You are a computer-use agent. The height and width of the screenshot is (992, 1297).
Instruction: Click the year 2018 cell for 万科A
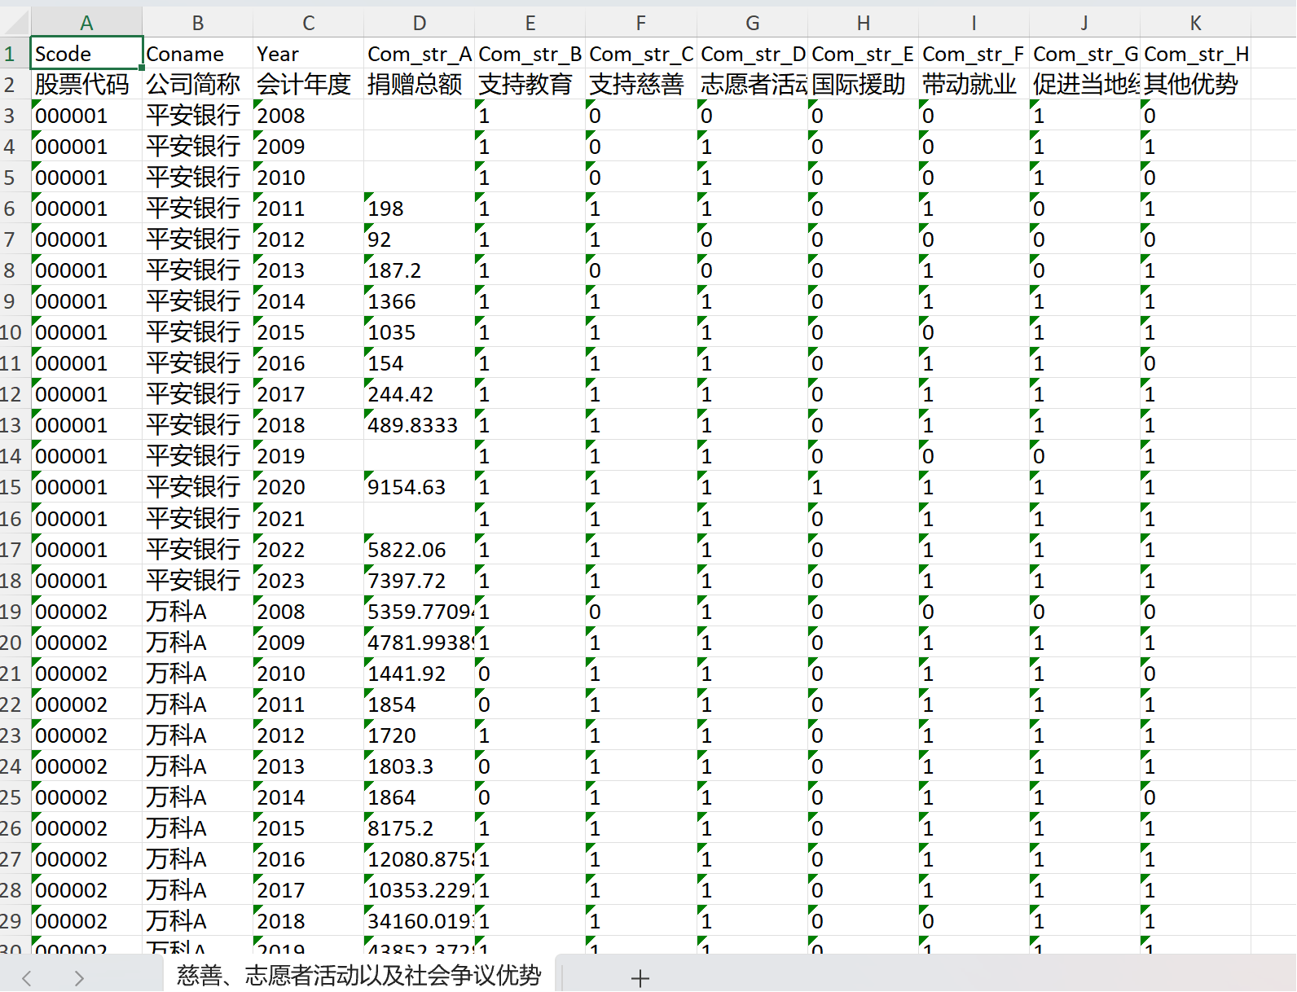[x=309, y=921]
